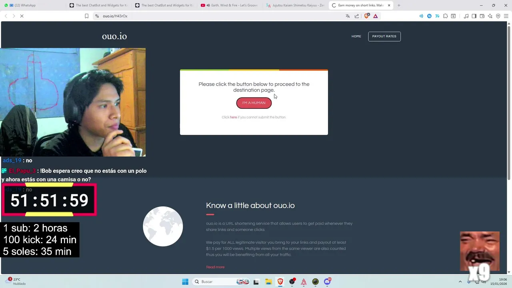Image resolution: width=512 pixels, height=288 pixels.
Task: Click the I'M A HUMAN button
Action: pos(254,103)
